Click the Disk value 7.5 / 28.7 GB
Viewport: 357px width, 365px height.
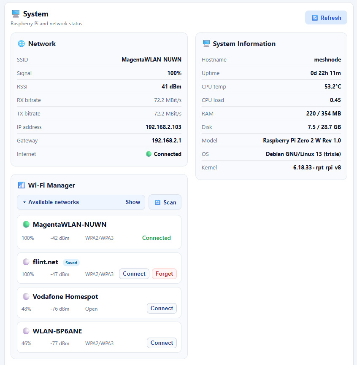325,127
